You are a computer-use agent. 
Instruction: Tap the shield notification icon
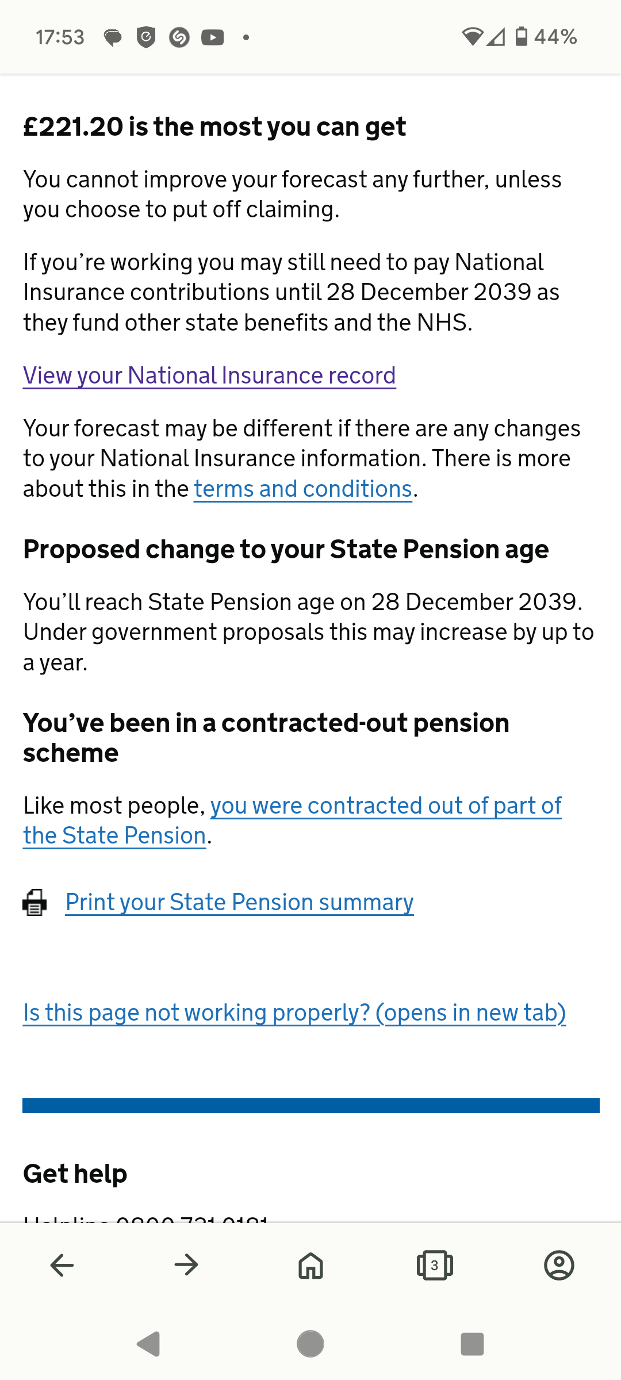click(x=146, y=37)
